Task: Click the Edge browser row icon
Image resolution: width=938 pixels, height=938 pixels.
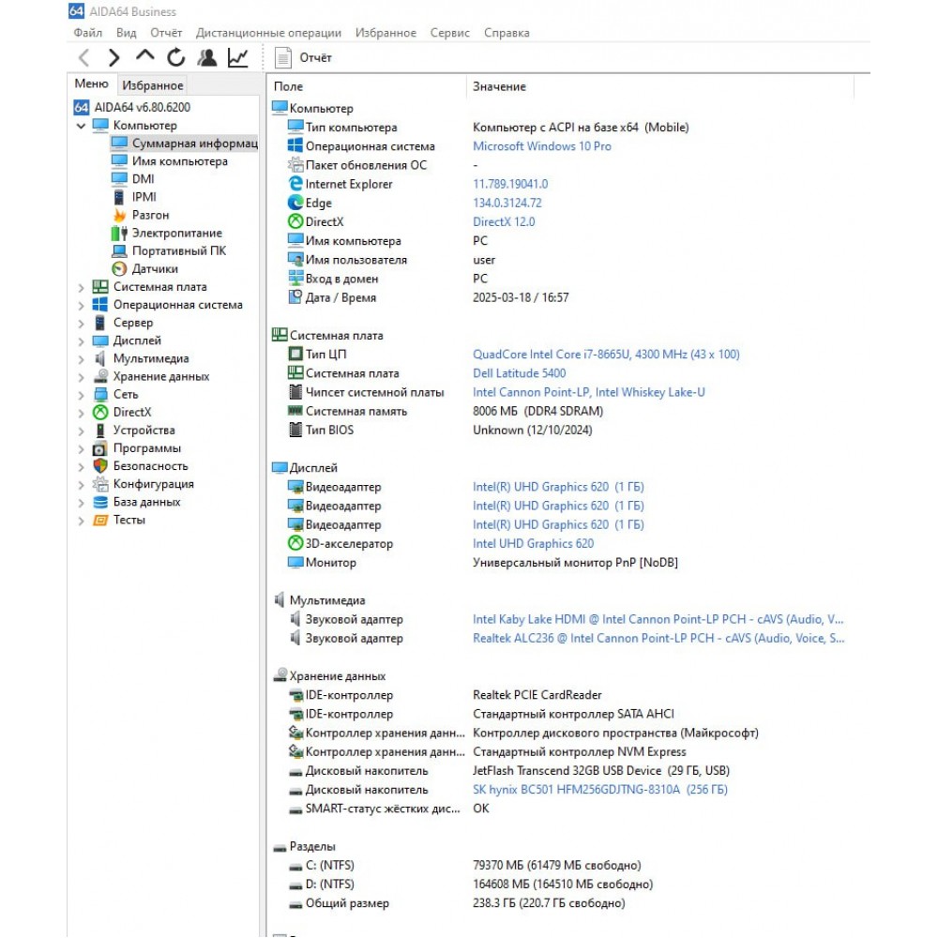Action: click(295, 203)
